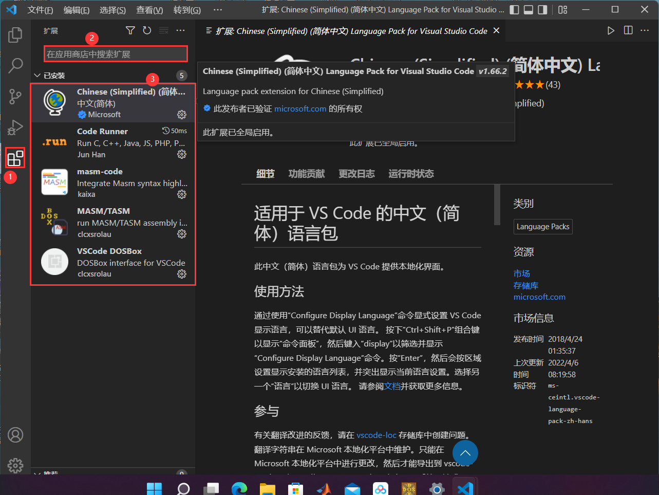
Task: Open Microsoft Edge from taskbar
Action: [239, 488]
